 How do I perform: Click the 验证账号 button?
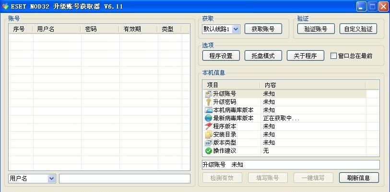316,29
